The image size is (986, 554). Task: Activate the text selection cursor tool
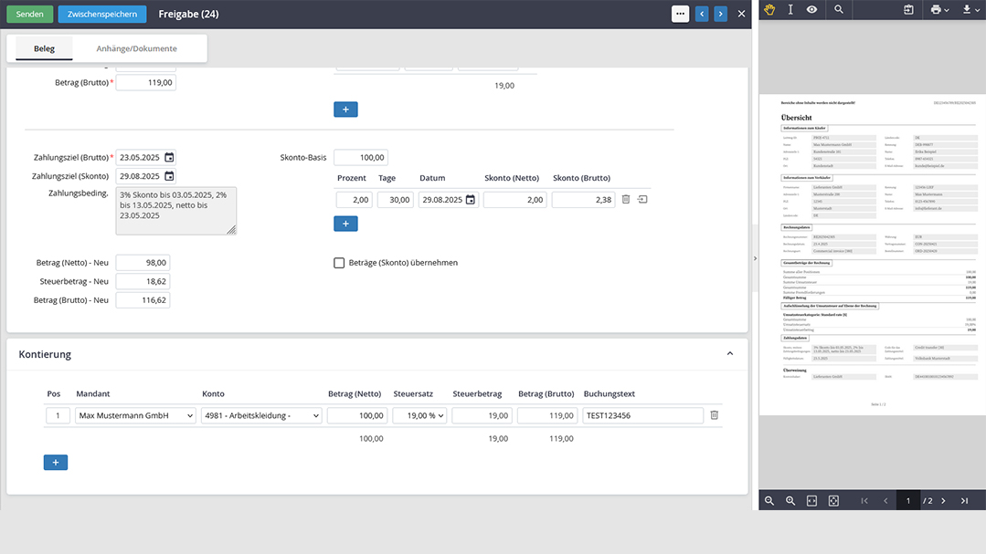(790, 10)
